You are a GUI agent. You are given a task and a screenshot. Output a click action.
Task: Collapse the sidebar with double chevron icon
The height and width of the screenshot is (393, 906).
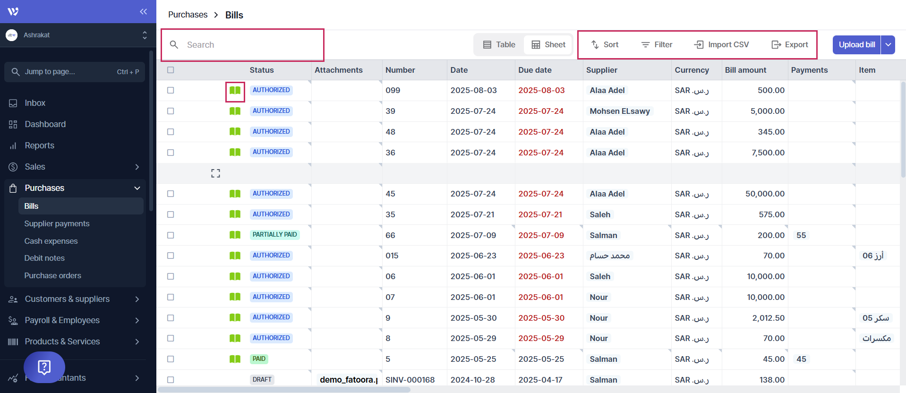143,11
